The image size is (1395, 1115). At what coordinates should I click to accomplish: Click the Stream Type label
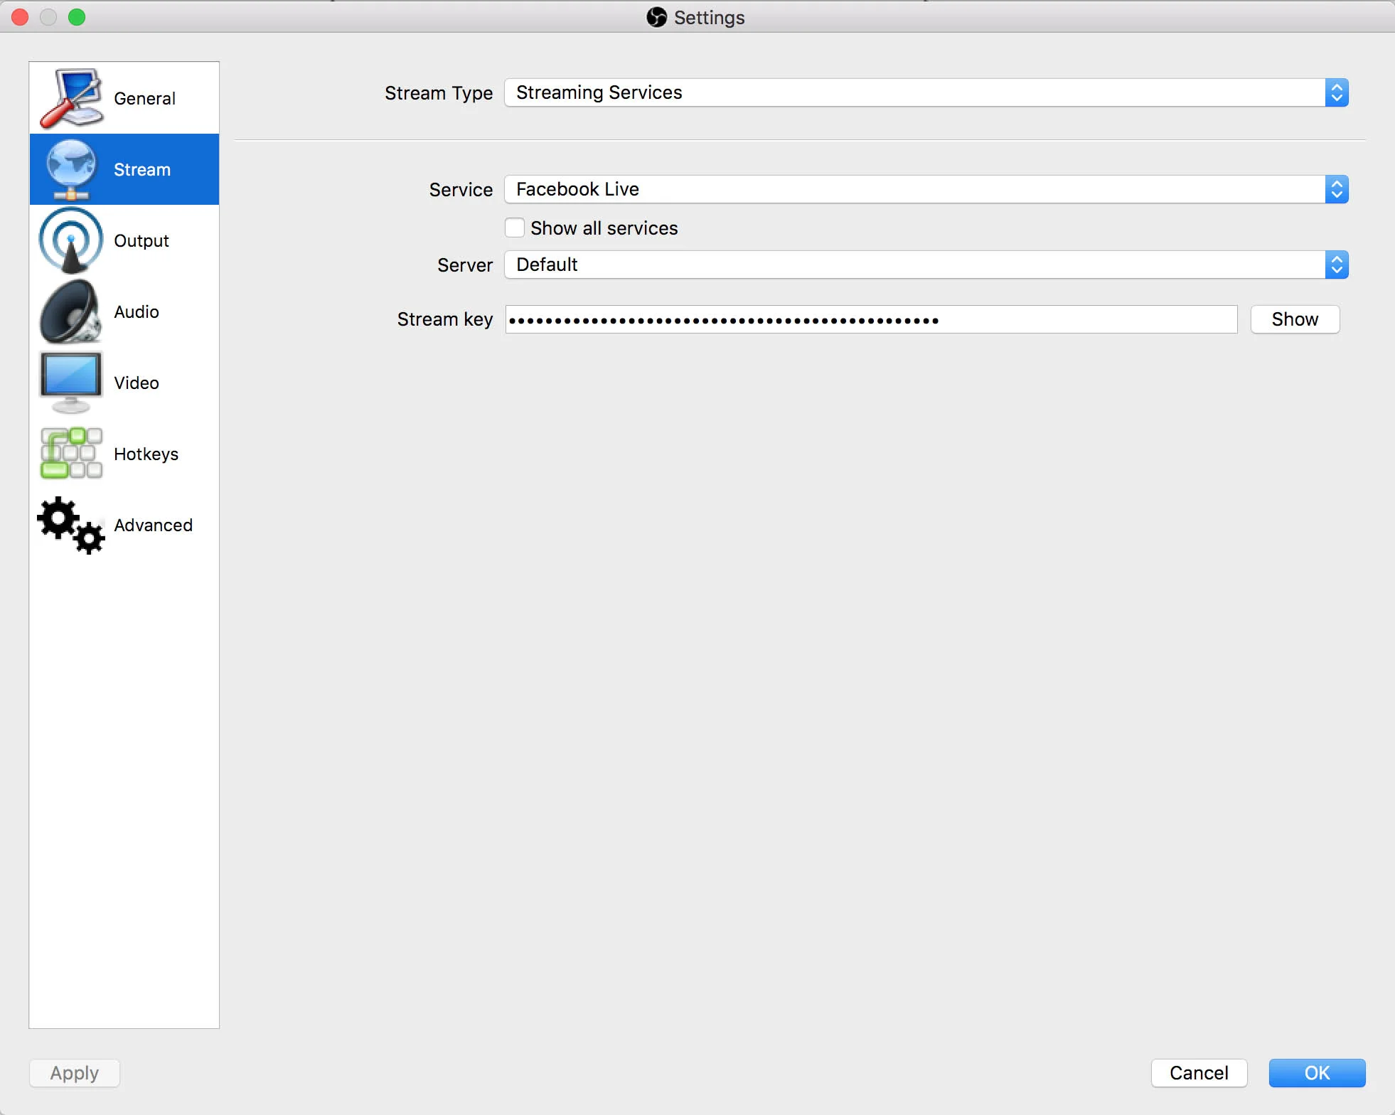tap(439, 93)
